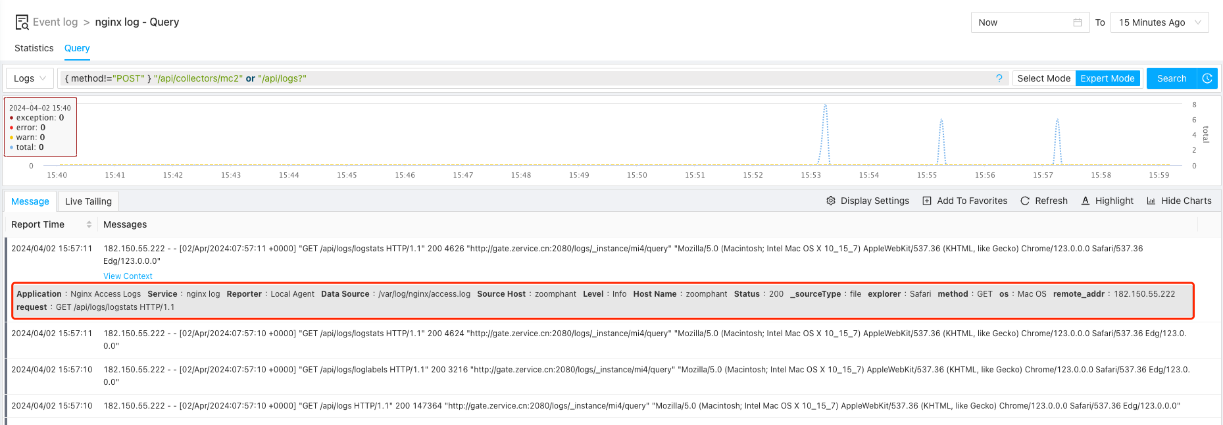Open the Now date picker field
Viewport: 1223px width, 425px height.
tap(1023, 22)
